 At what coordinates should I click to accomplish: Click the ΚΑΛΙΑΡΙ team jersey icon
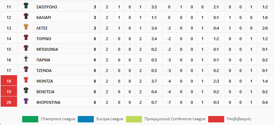pos(26,16)
